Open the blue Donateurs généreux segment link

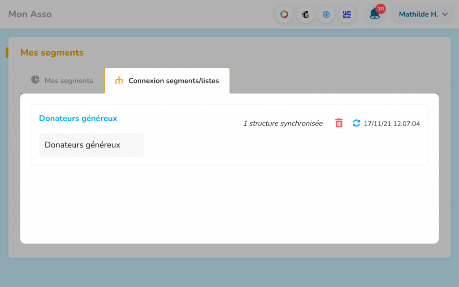pyautogui.click(x=78, y=118)
